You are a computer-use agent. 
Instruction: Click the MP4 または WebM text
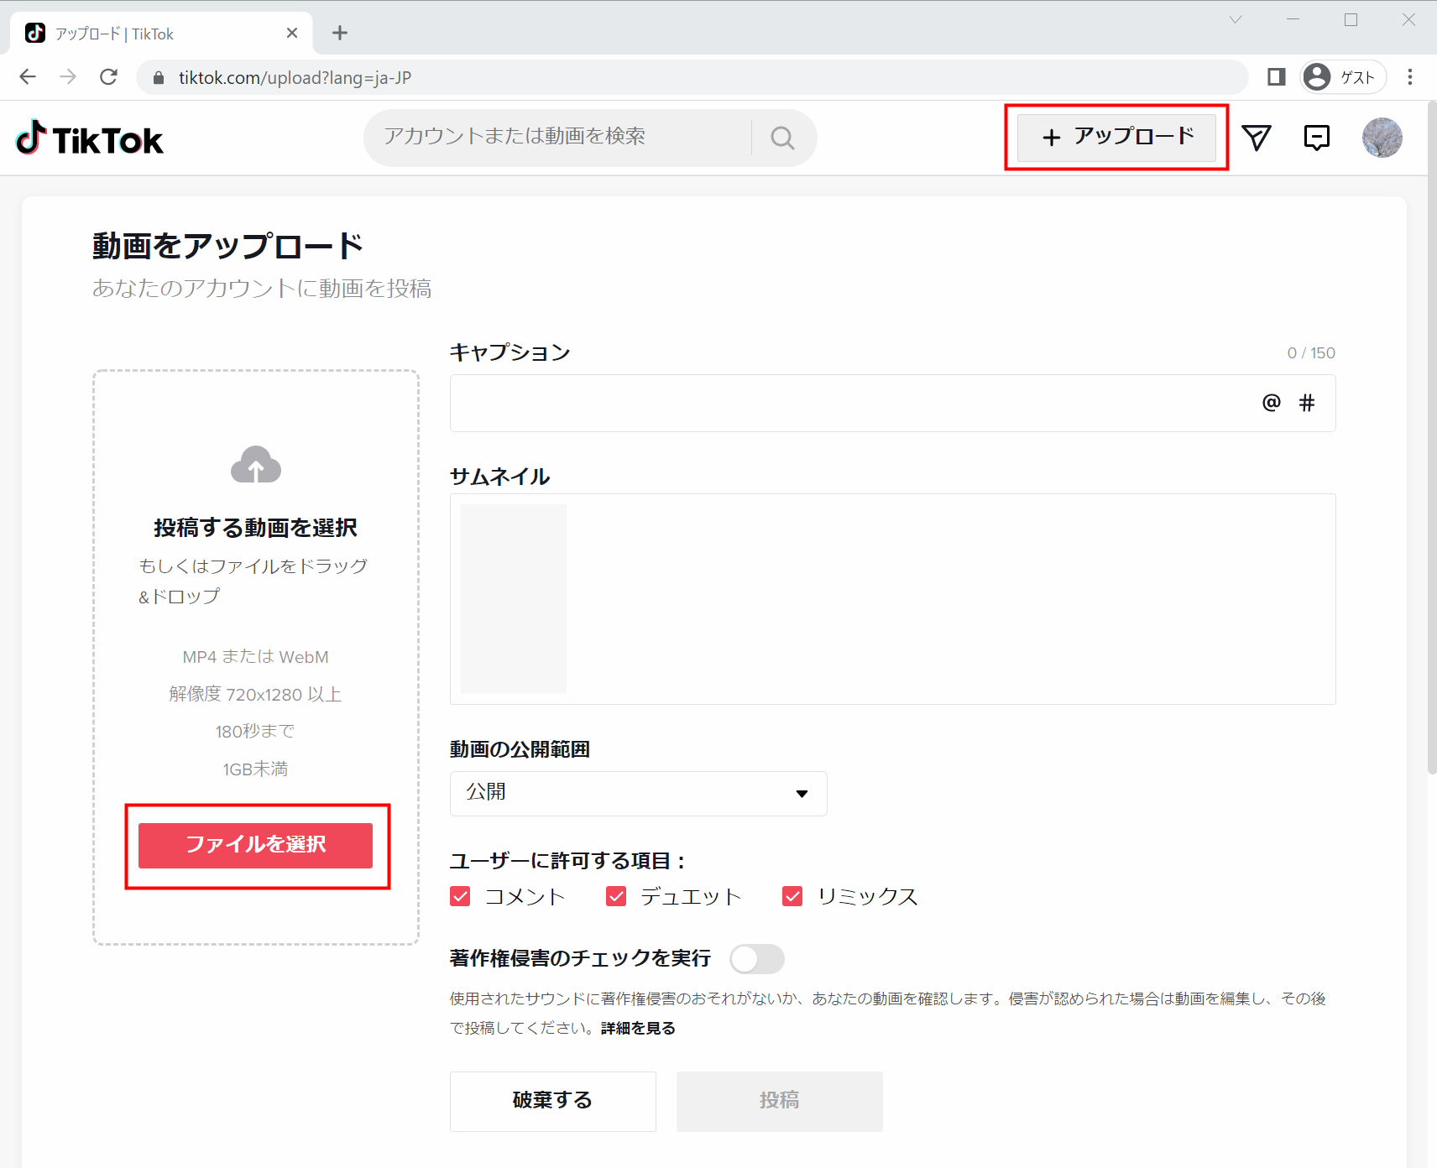coord(255,657)
